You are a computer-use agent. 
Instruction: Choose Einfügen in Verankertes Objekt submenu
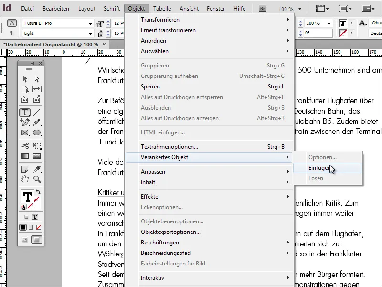[327, 168]
